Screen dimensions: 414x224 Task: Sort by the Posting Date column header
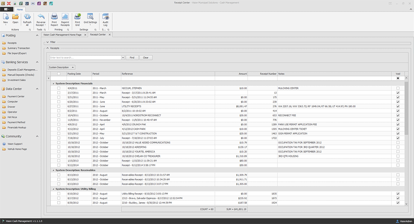tap(79, 74)
